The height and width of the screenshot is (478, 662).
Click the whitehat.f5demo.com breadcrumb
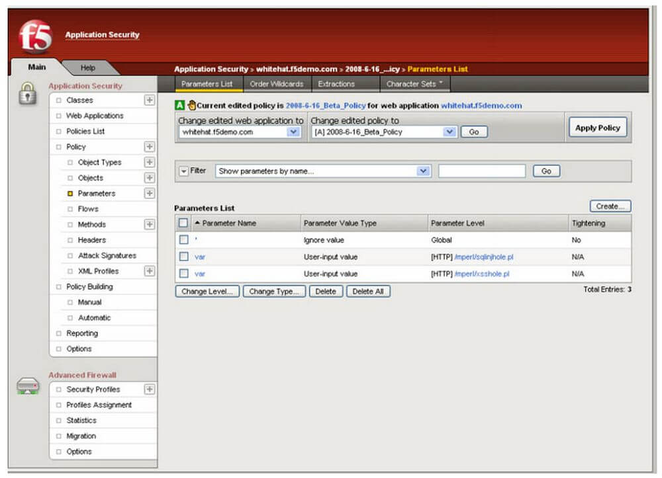click(297, 69)
